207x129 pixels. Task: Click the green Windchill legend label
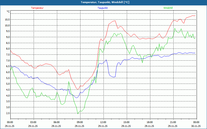pyautogui.click(x=168, y=8)
